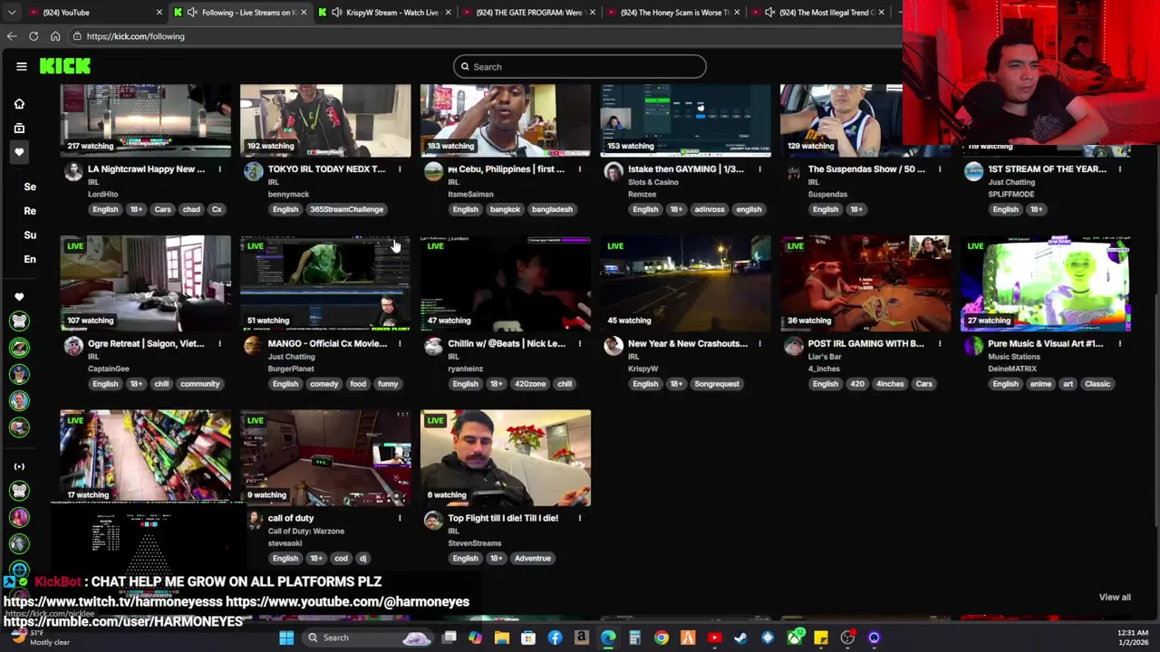
Task: Open options menu for Top Flight stream
Action: pyautogui.click(x=580, y=518)
